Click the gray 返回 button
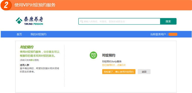 click(x=144, y=72)
